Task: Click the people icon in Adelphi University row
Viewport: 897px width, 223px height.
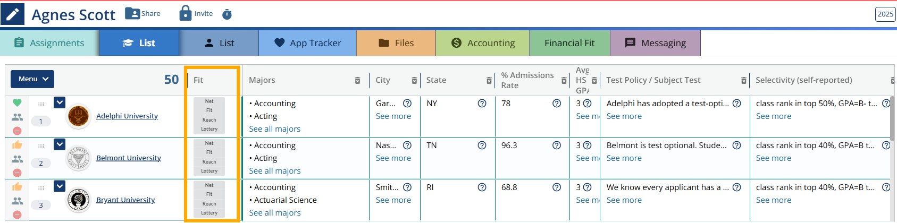Action: [17, 117]
